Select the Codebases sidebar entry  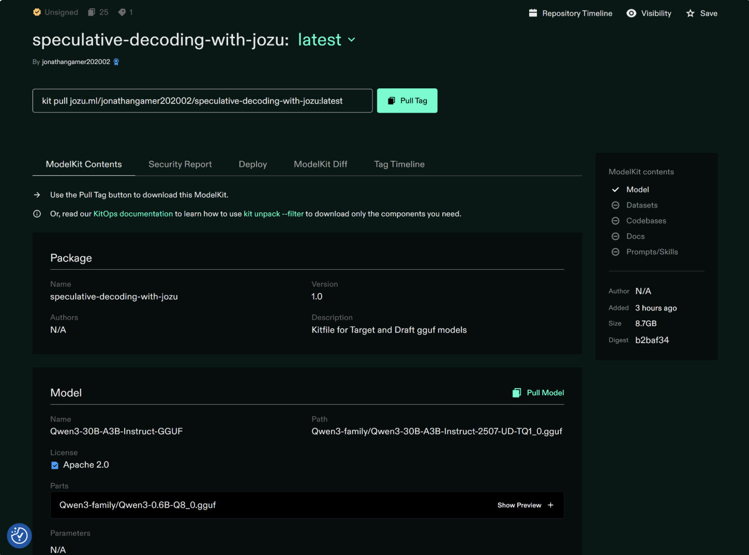646,221
